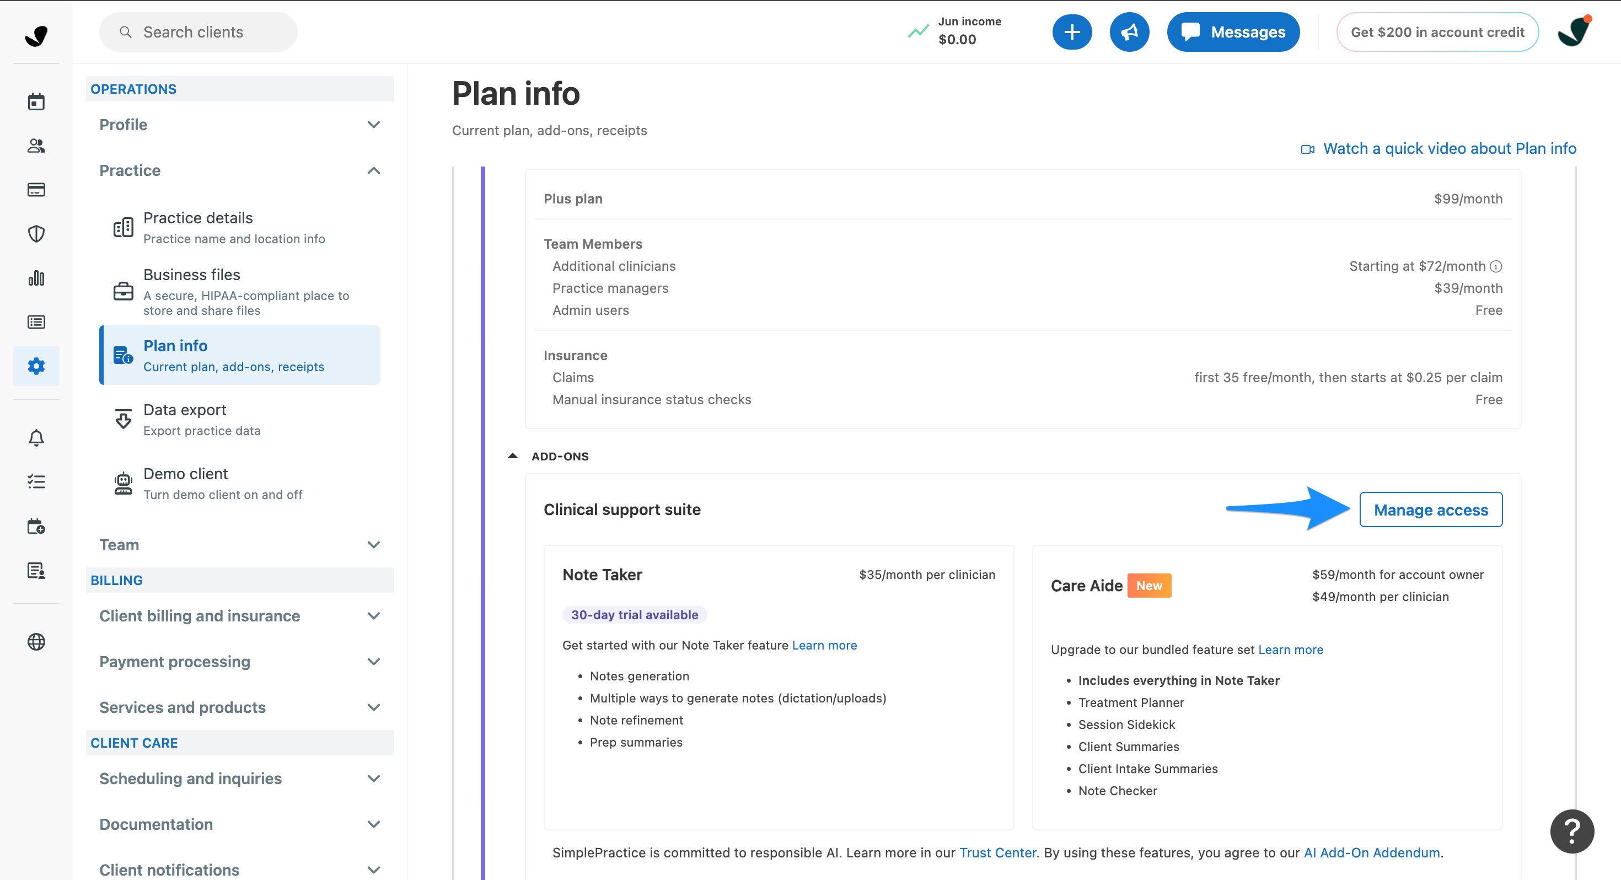This screenshot has width=1621, height=880.
Task: Open the Billing card icon in sidebar
Action: [36, 190]
